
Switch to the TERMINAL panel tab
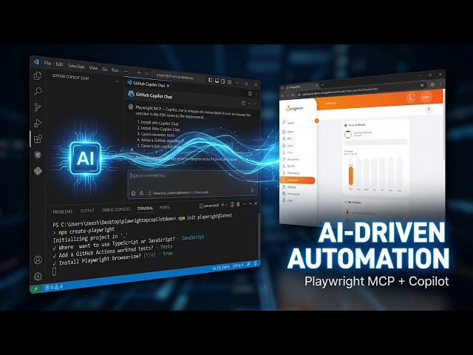click(145, 209)
